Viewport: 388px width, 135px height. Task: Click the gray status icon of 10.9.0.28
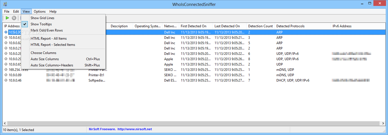6,54
